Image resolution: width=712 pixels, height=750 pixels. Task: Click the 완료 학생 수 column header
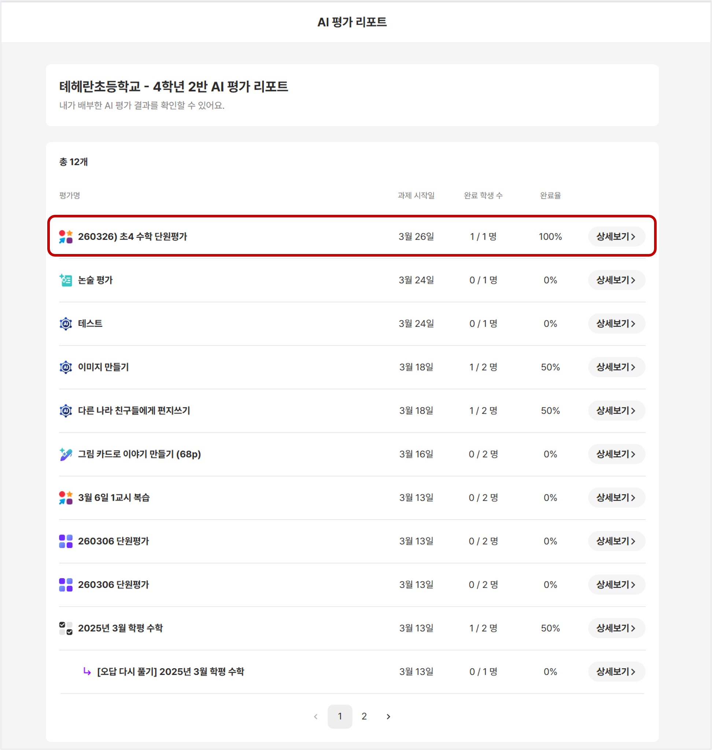click(x=483, y=196)
